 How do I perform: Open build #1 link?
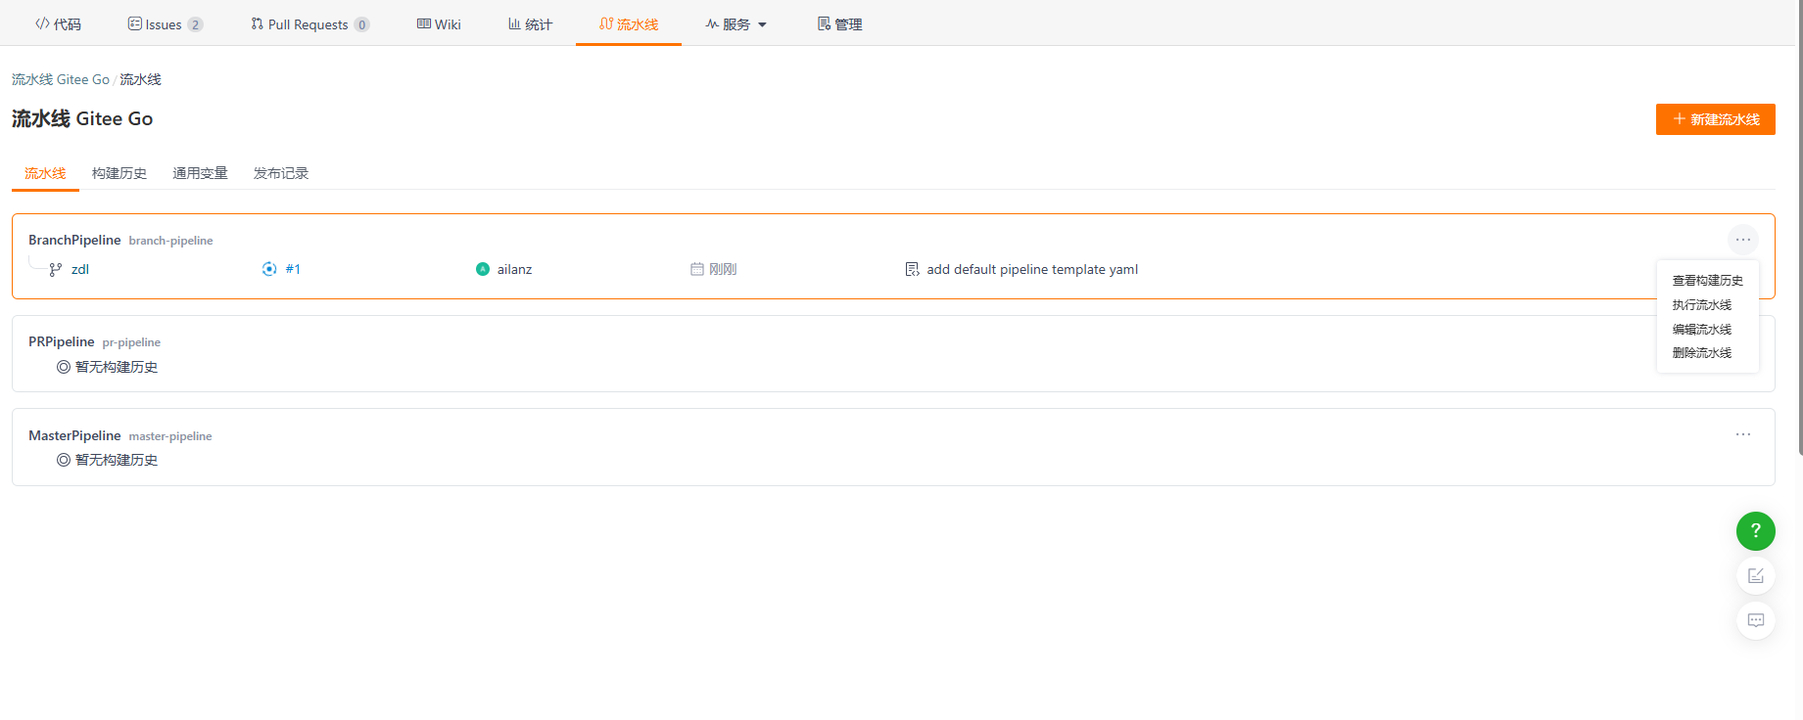pos(293,269)
